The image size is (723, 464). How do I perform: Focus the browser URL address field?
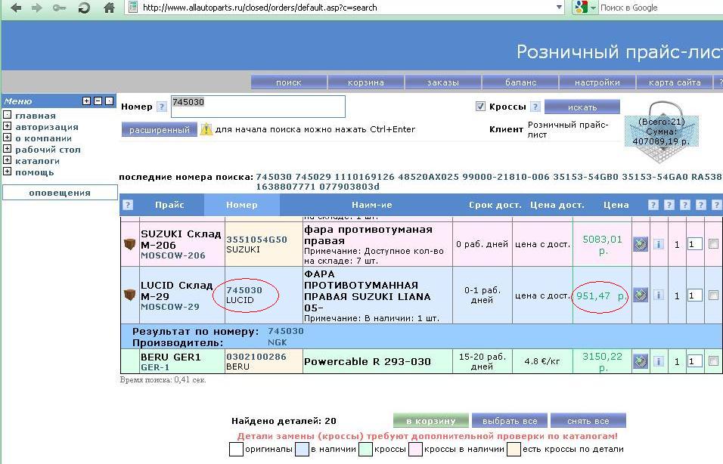343,8
